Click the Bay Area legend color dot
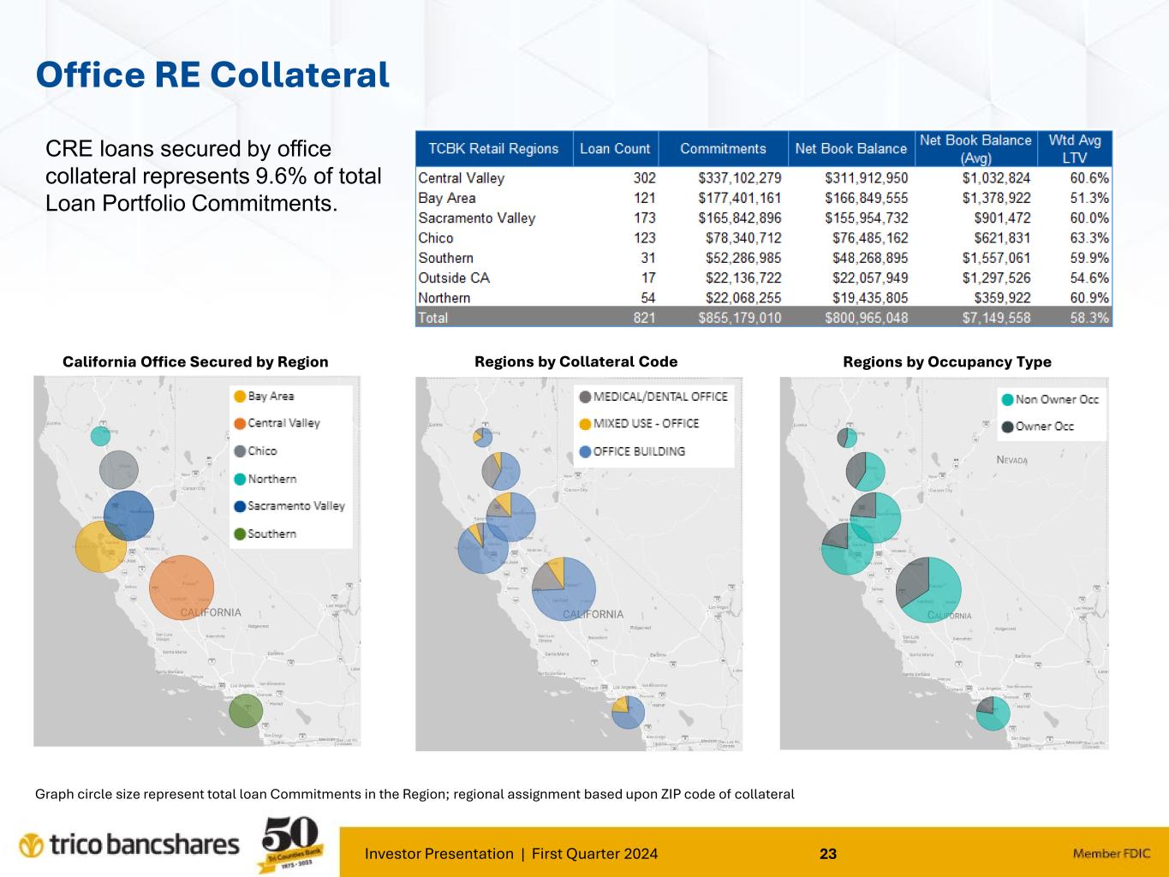The height and width of the screenshot is (877, 1169). coord(240,397)
